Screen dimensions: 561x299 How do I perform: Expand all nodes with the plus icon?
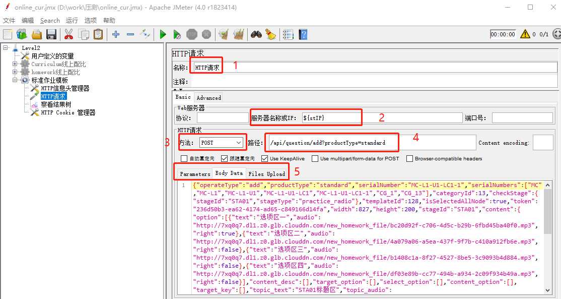[x=115, y=34]
